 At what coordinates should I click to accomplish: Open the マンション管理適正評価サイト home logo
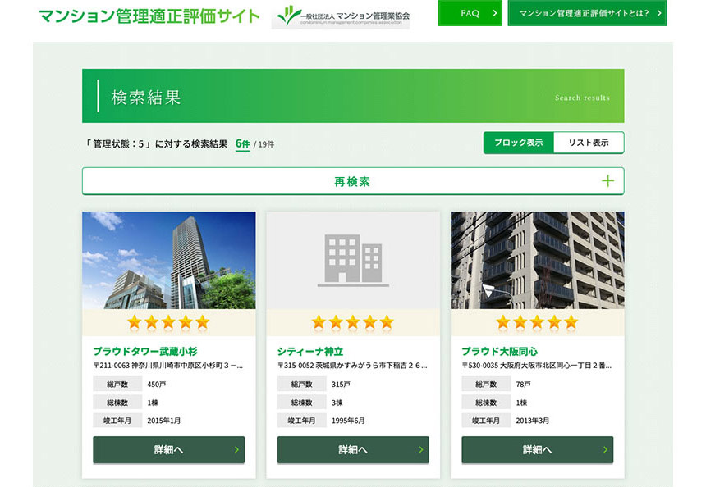coord(149,16)
